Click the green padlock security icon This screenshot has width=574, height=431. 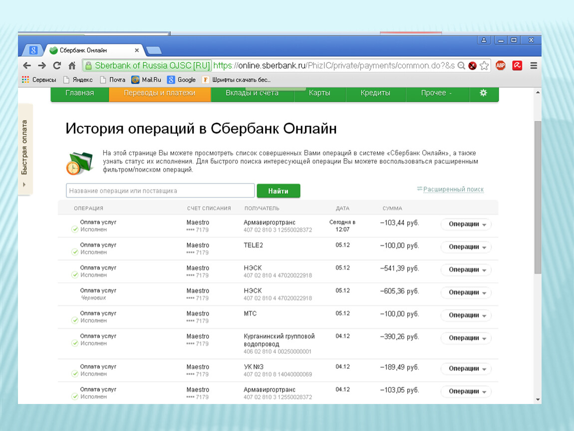tap(88, 66)
